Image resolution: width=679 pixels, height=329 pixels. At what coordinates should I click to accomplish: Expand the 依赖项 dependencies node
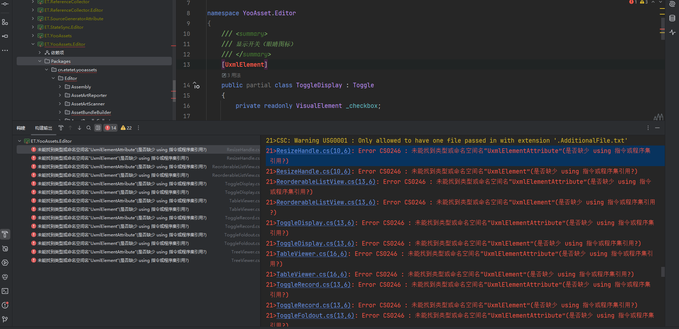click(40, 53)
